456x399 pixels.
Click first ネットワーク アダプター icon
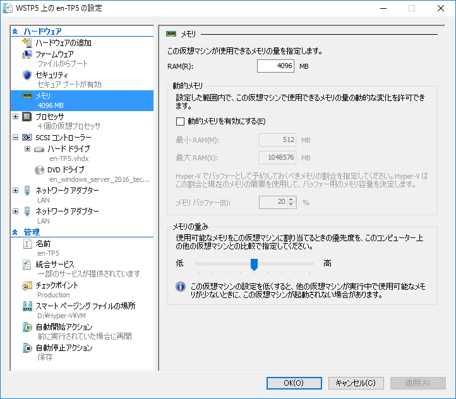[x=27, y=191]
